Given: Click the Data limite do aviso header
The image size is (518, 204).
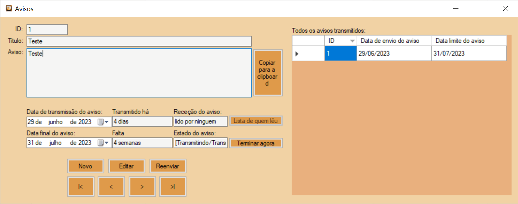Looking at the screenshot, I should coord(469,41).
